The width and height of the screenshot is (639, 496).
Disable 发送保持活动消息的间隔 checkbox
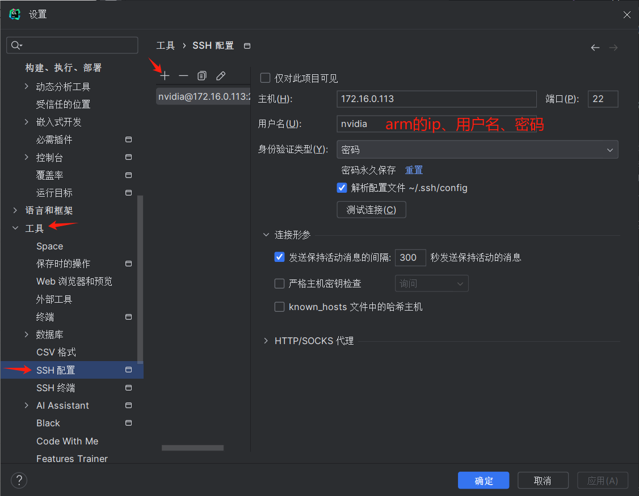[280, 257]
